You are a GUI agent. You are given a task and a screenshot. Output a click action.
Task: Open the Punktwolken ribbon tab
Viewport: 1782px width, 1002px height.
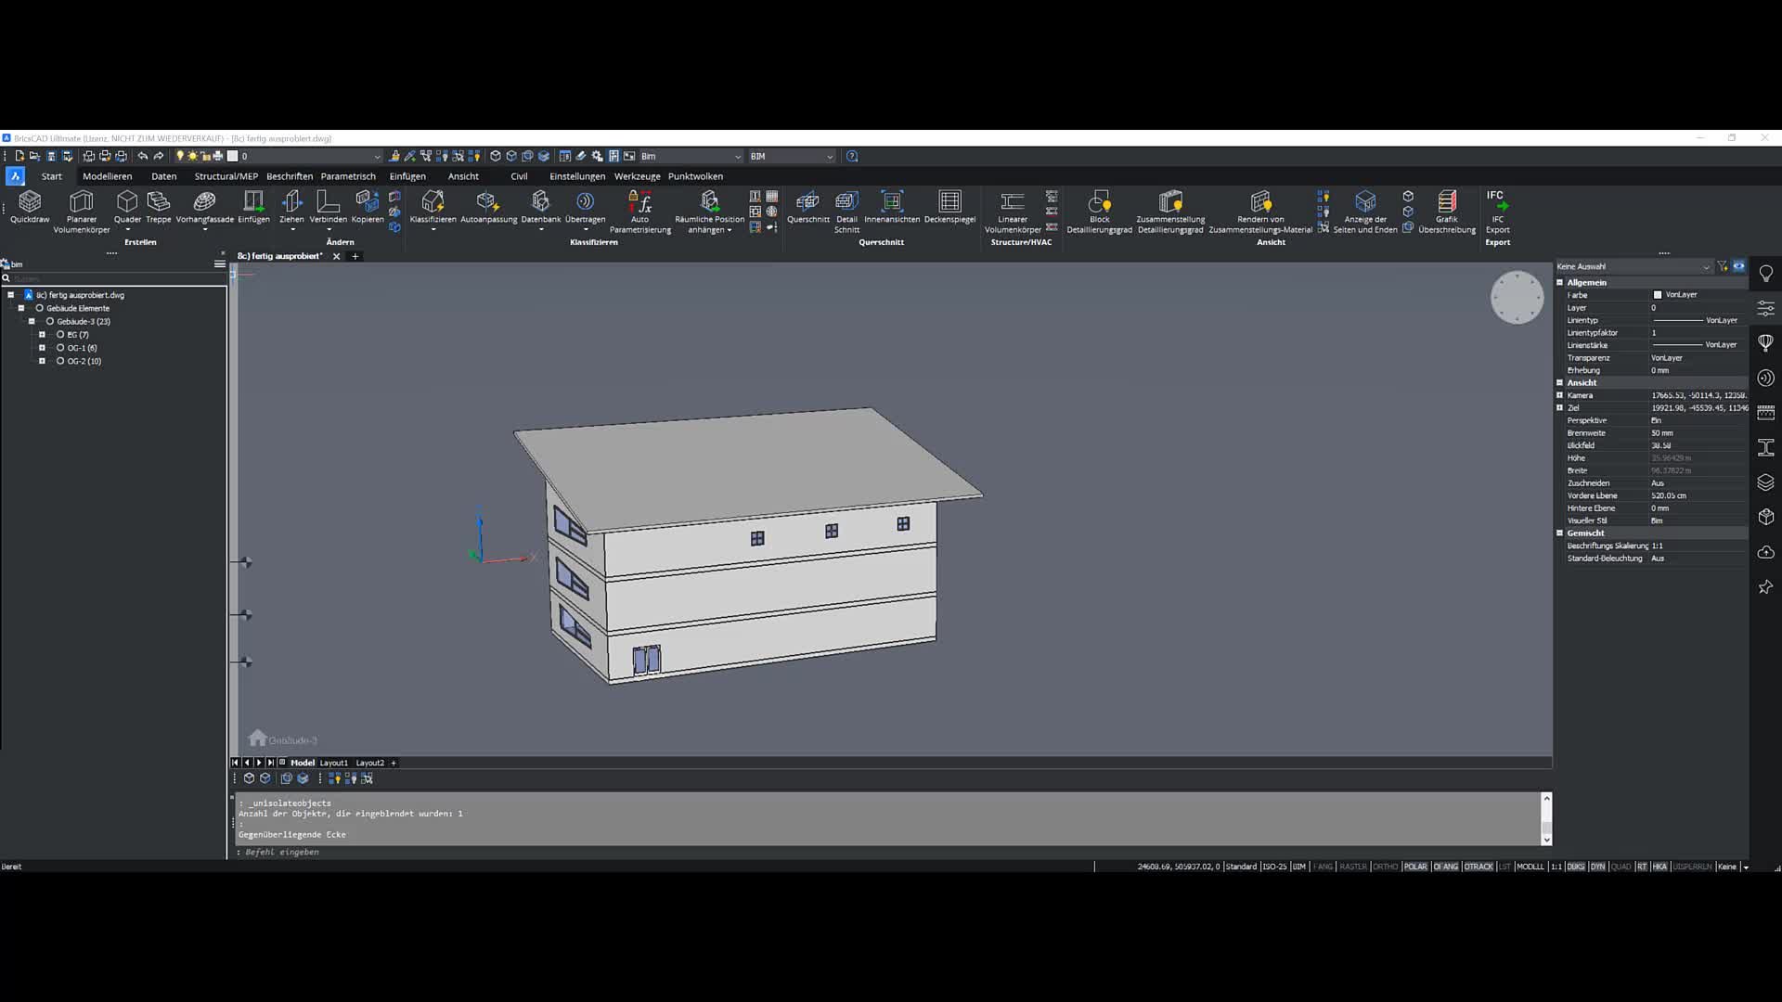pos(695,176)
